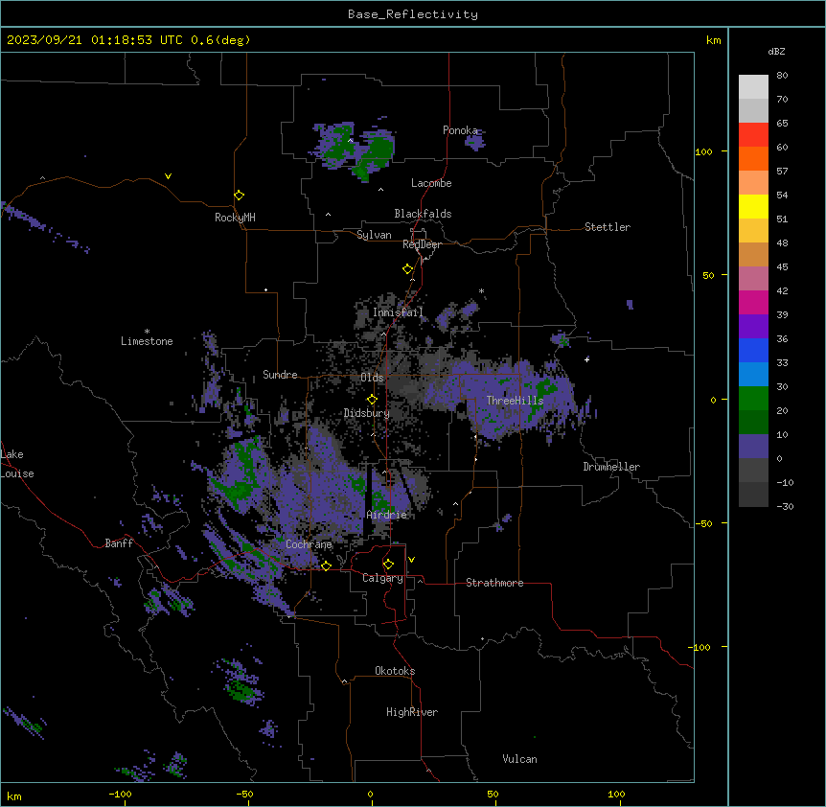This screenshot has height=807, width=826.
Task: Select the slate-purple 0-10 dBZ legend swatch
Action: (x=753, y=447)
